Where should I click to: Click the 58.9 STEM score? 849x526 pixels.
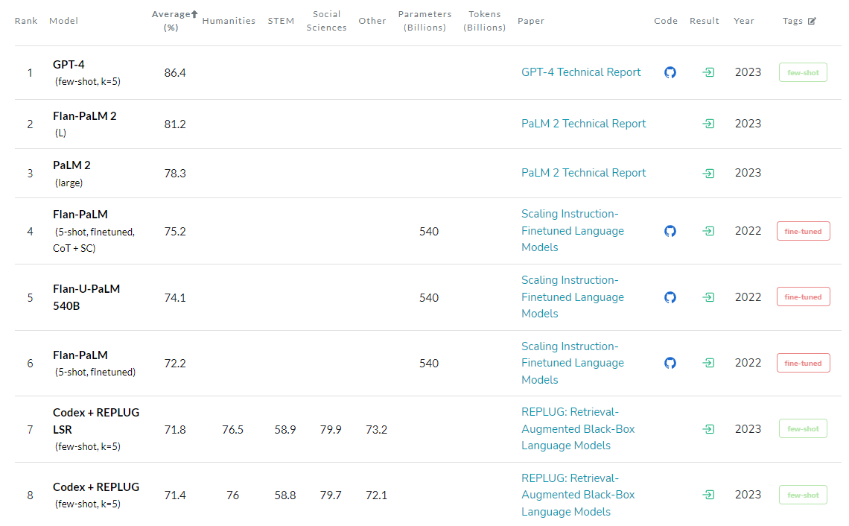284,430
